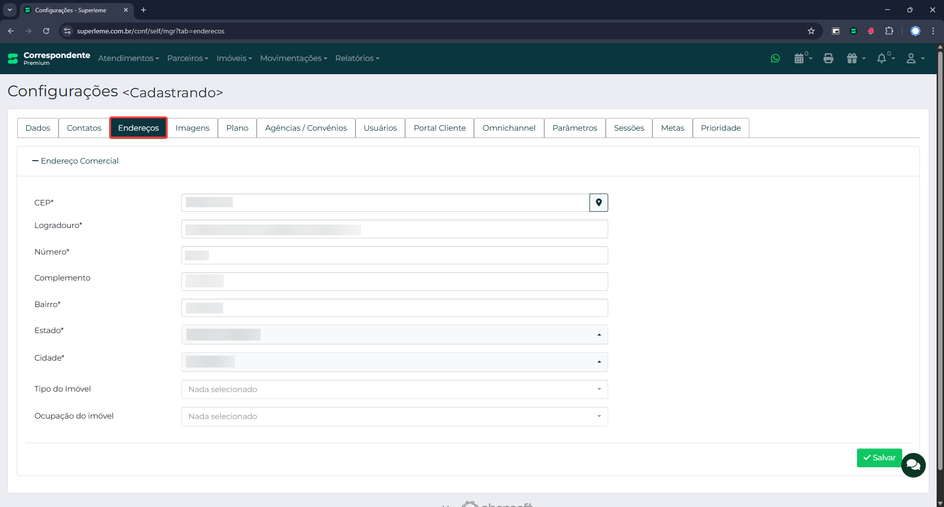Open the calendar icon in navbar
The image size is (944, 507).
pos(800,58)
